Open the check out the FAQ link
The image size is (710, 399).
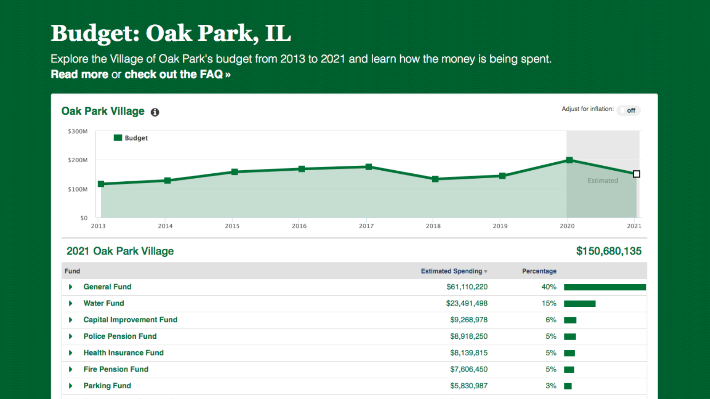tap(177, 74)
